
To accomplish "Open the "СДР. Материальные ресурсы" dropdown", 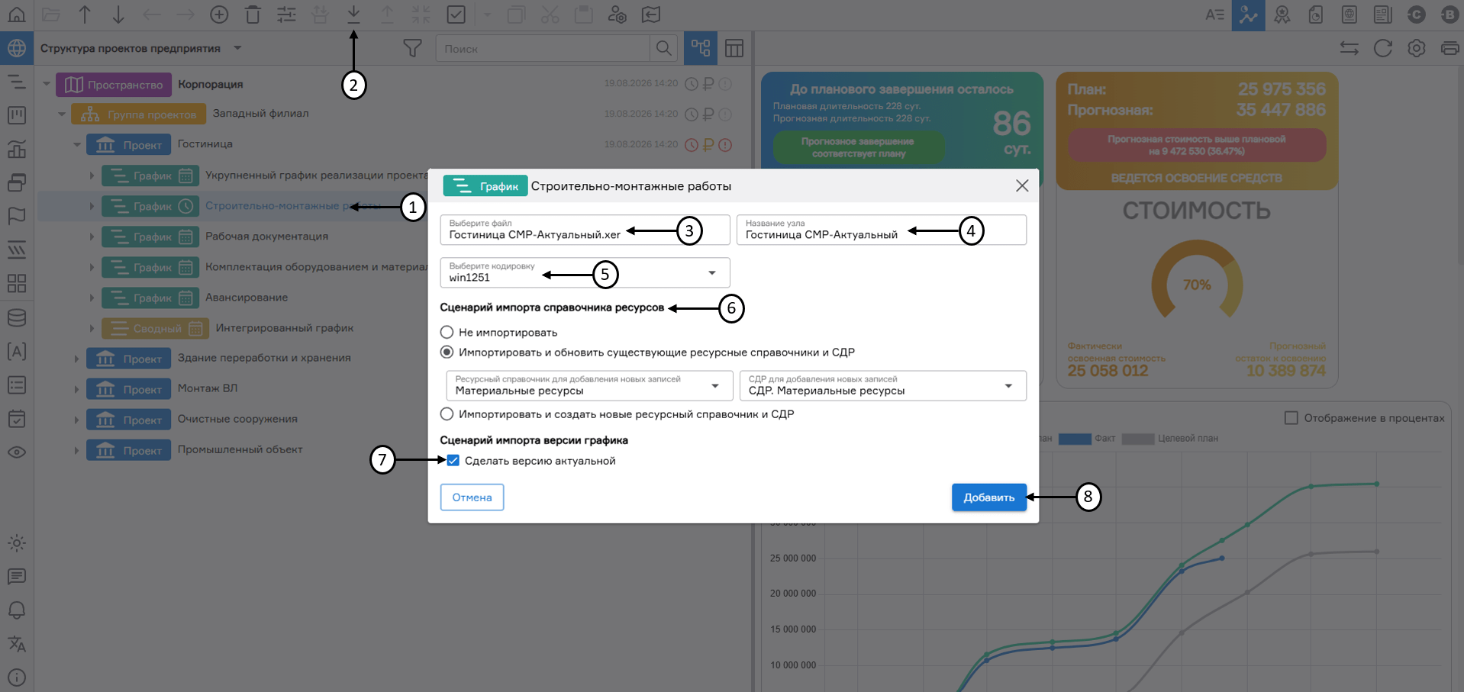I will (882, 385).
